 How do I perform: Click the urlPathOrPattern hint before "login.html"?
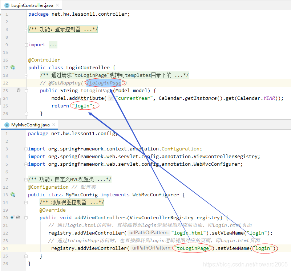[149, 233]
